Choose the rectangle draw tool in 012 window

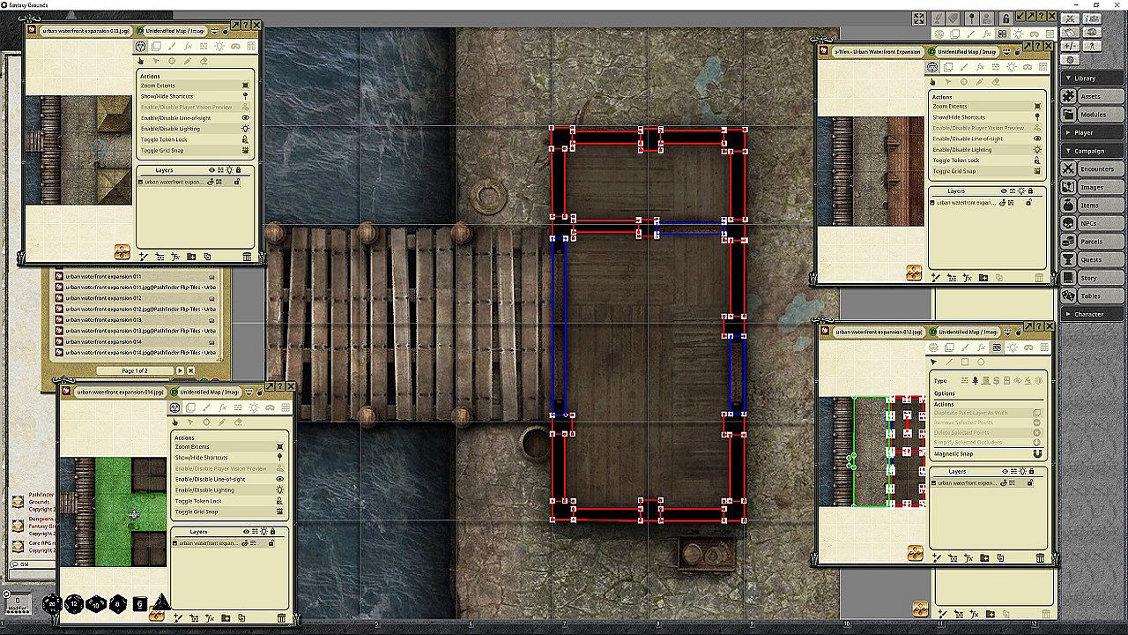(965, 362)
